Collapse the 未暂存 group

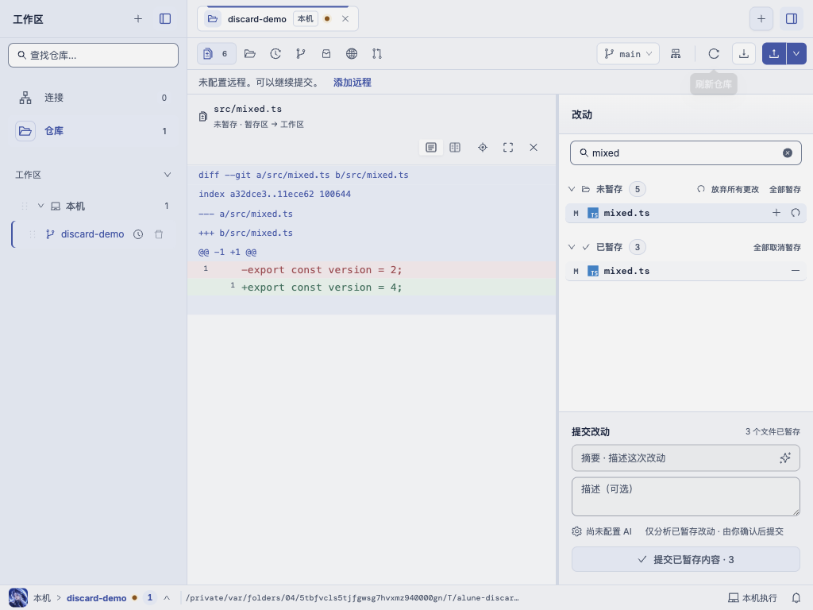point(572,189)
